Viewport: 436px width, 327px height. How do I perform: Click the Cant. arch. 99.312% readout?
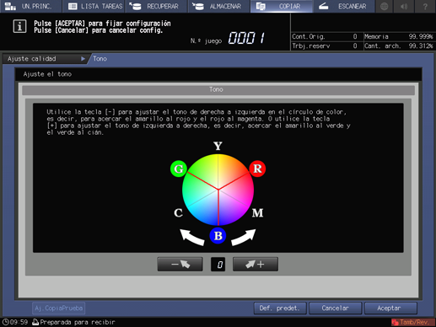[398, 46]
